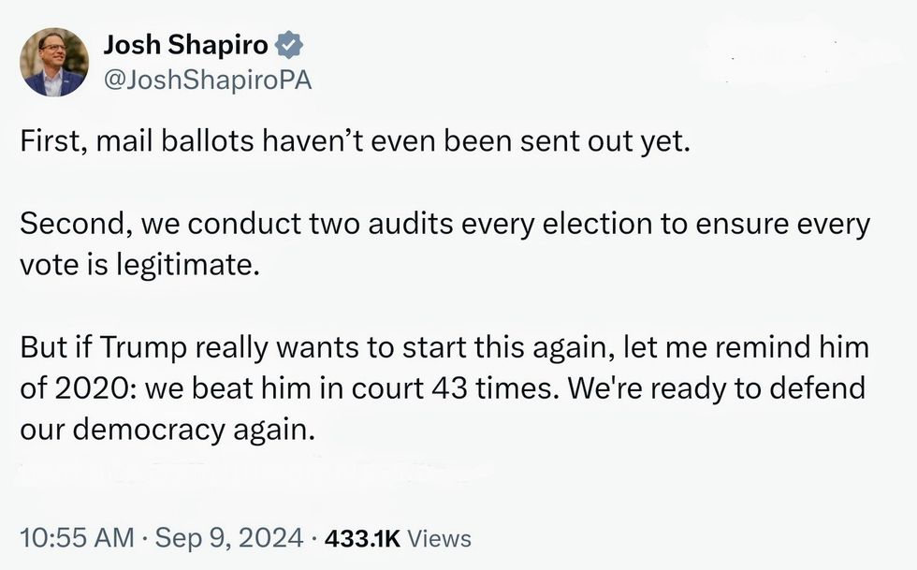Click the 10:55 AM timestamp

pos(77,537)
